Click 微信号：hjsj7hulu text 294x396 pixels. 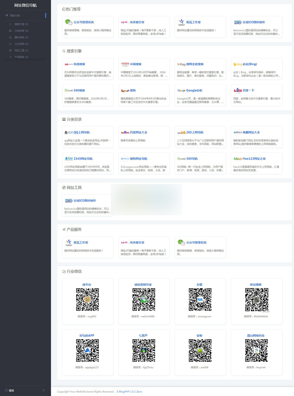(143, 367)
